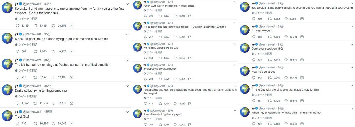Expand options chevron on "I'm your oxygen" tweet
Screen dimensions: 355x127
tap(352, 27)
